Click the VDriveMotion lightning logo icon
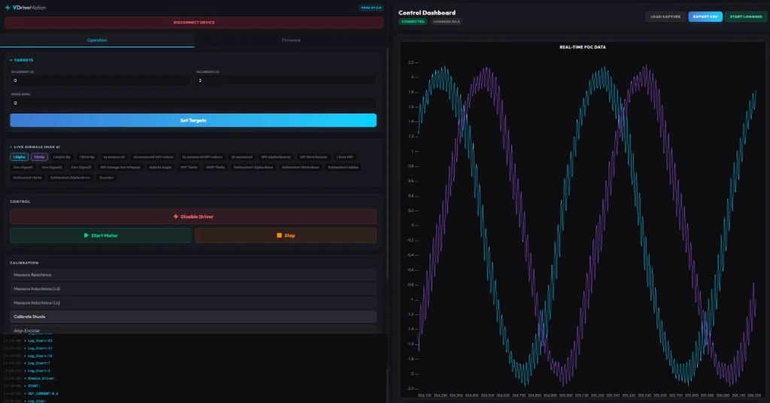 click(8, 8)
